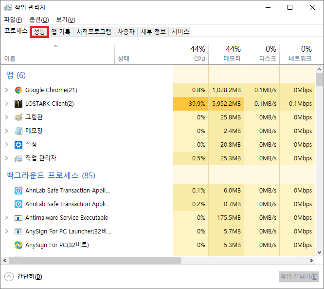
Task: Sort by the 메모리 column header
Action: (x=226, y=55)
